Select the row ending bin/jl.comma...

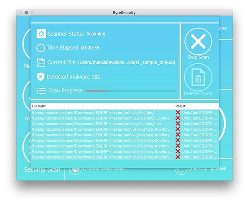coord(124,118)
